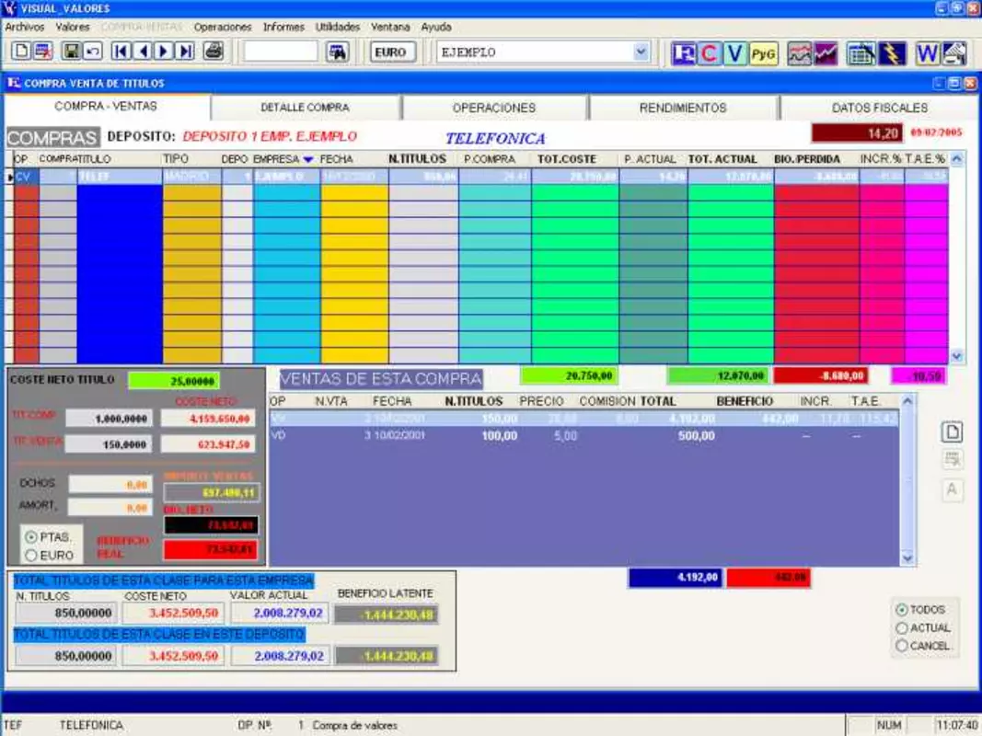Go to last record navigation button
The image size is (982, 736).
point(185,52)
